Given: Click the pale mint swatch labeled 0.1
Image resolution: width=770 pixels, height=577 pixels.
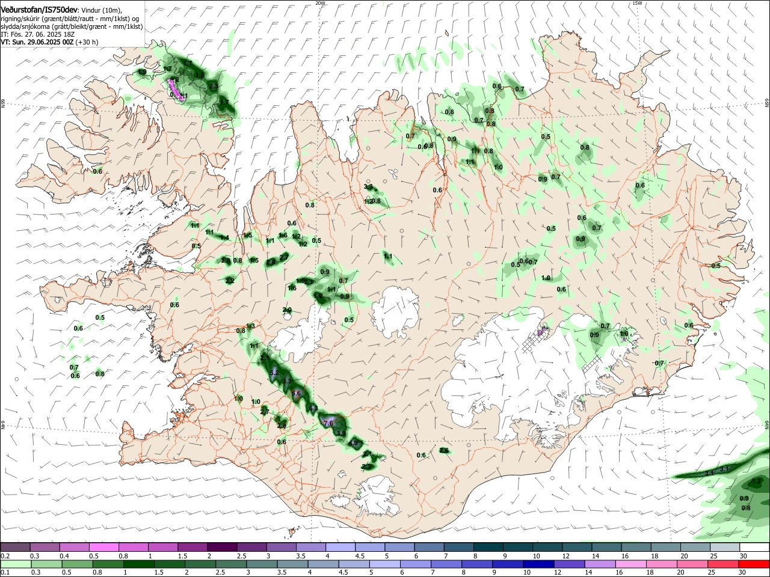Looking at the screenshot, I should [16, 564].
